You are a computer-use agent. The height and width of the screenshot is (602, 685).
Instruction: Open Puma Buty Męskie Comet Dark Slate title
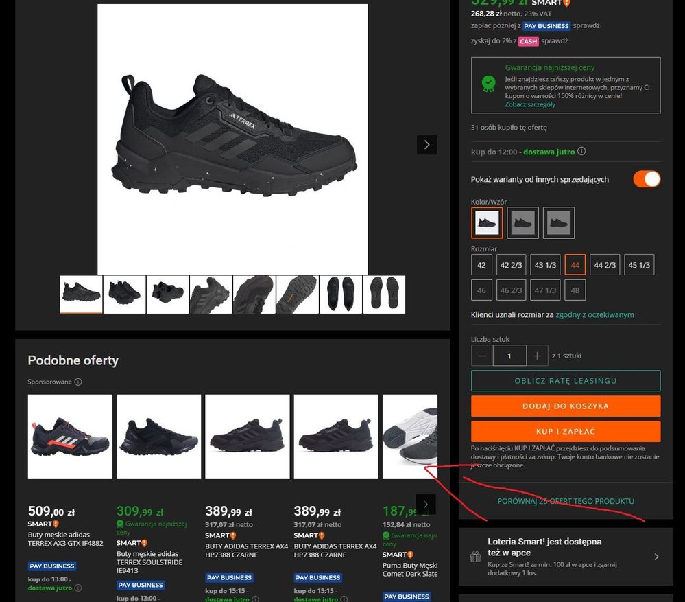[410, 570]
